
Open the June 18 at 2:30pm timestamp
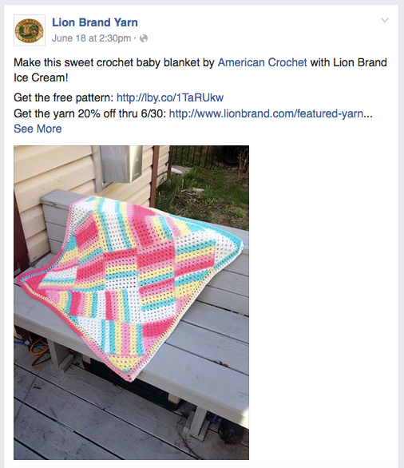(x=91, y=38)
